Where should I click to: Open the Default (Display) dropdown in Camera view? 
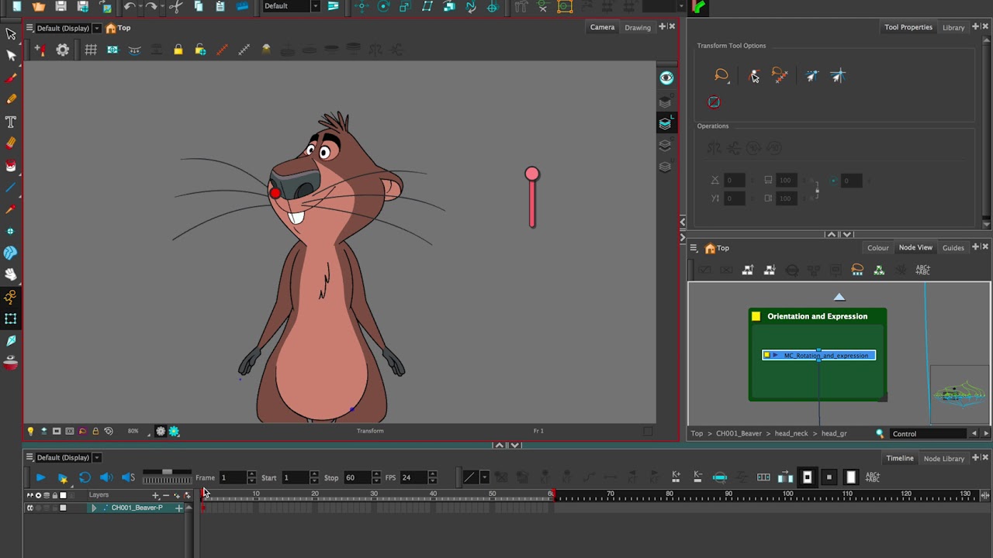click(x=97, y=29)
